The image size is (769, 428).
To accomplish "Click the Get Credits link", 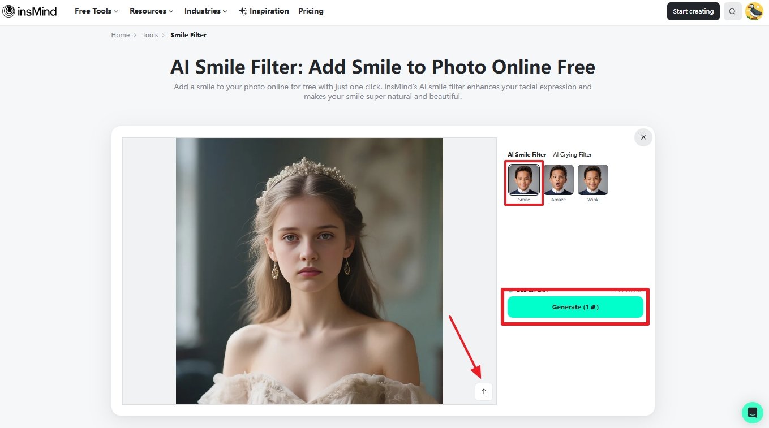I will (629, 291).
